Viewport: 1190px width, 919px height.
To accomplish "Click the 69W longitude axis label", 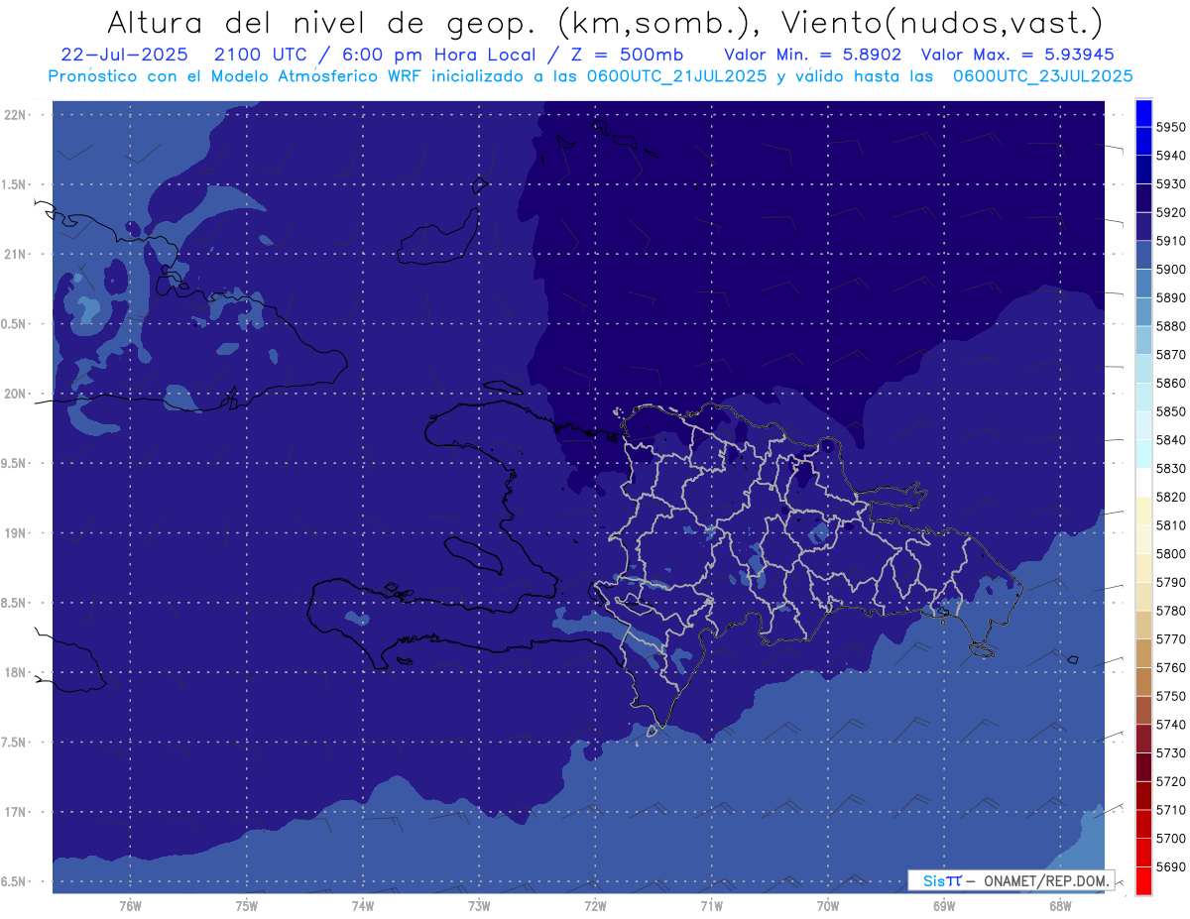I will 944,906.
